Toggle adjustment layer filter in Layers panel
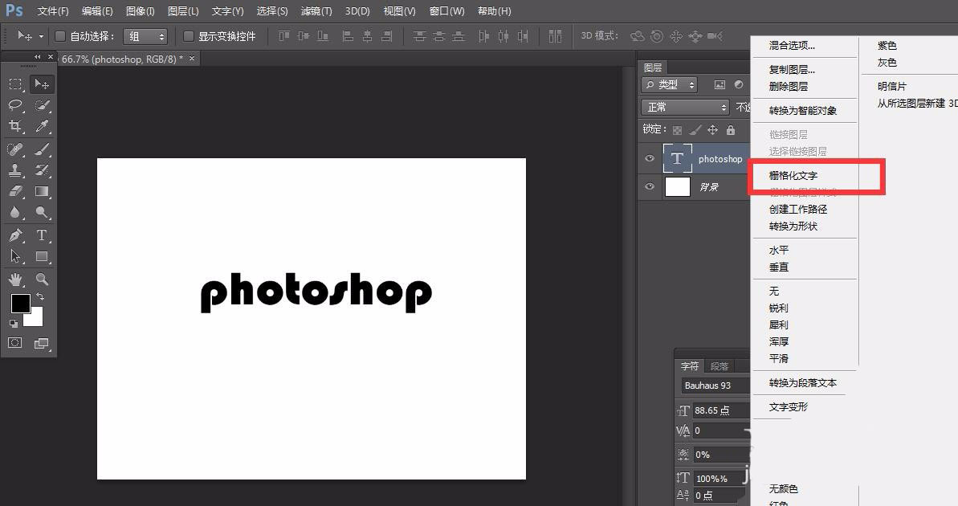 click(739, 84)
